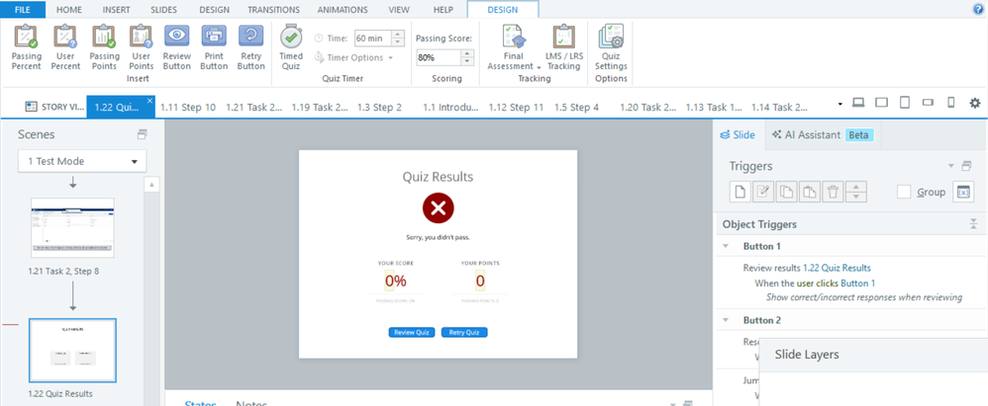Open the 1.11 Step 10 slide tab
The width and height of the screenshot is (988, 406).
coord(188,107)
